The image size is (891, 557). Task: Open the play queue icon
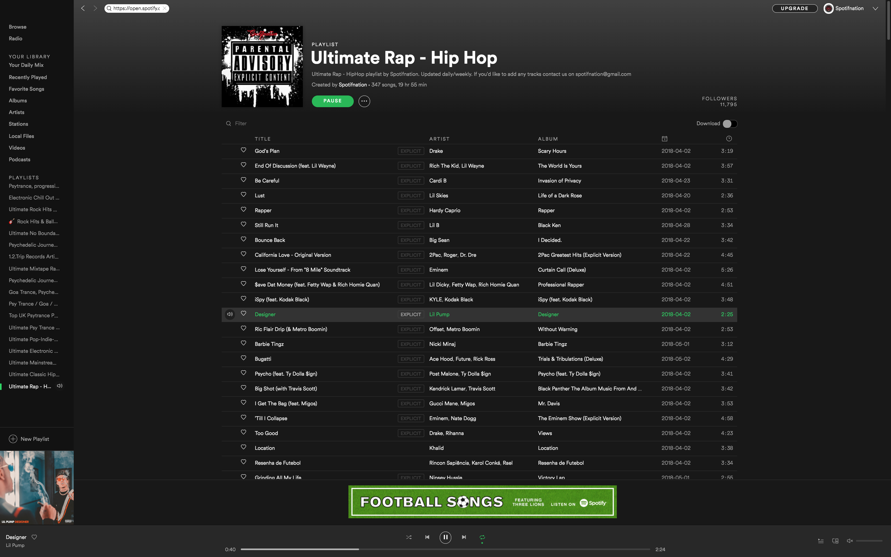pyautogui.click(x=821, y=541)
